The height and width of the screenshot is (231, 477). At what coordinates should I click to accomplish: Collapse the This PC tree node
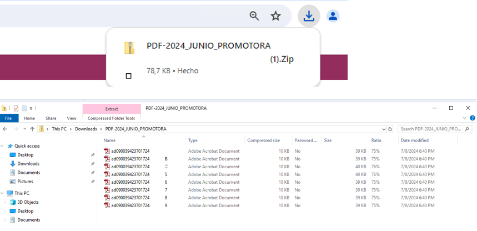click(2, 193)
